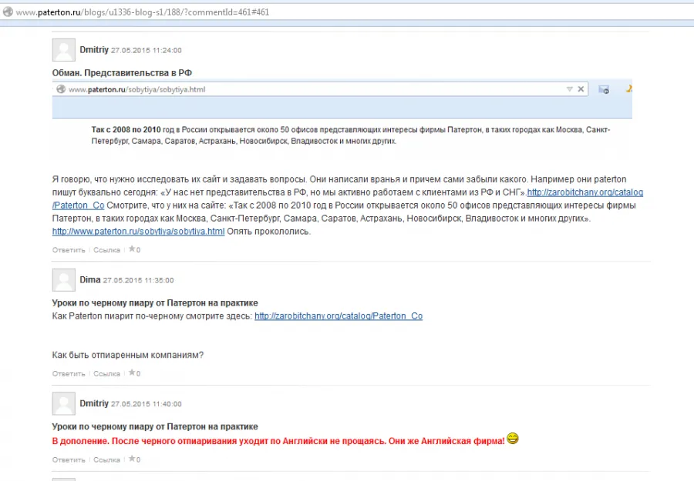Click Ответить under Dima's comment
This screenshot has height=481, width=694.
tap(69, 374)
